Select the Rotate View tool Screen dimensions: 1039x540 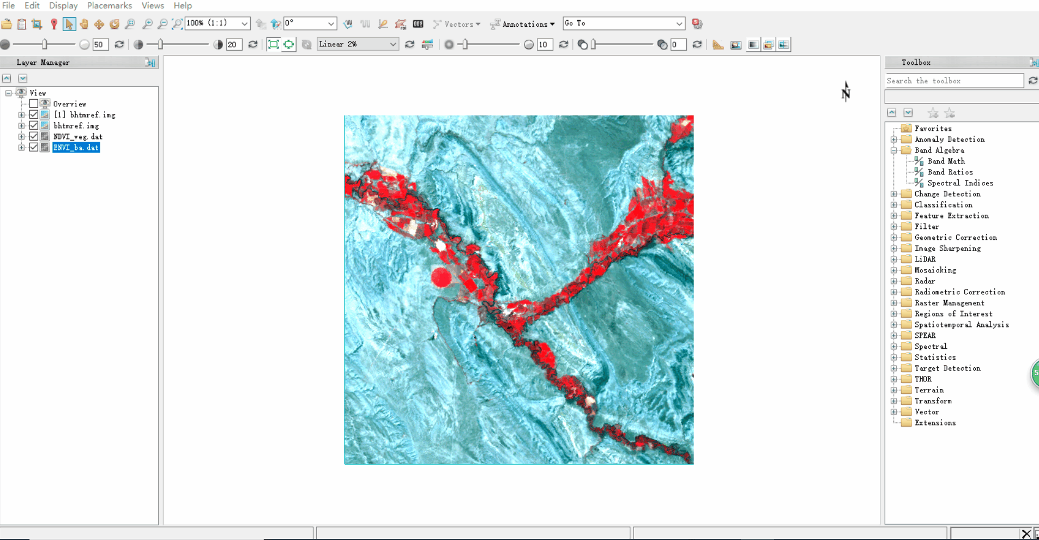[x=114, y=24]
